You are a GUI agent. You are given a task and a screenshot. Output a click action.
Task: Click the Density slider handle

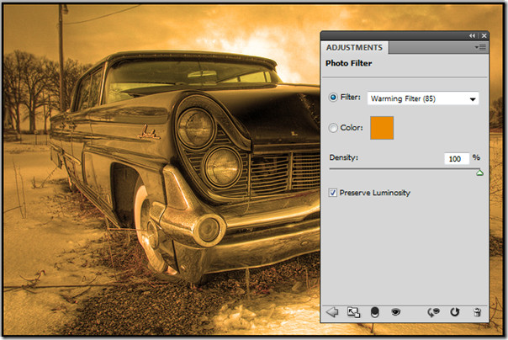[479, 173]
